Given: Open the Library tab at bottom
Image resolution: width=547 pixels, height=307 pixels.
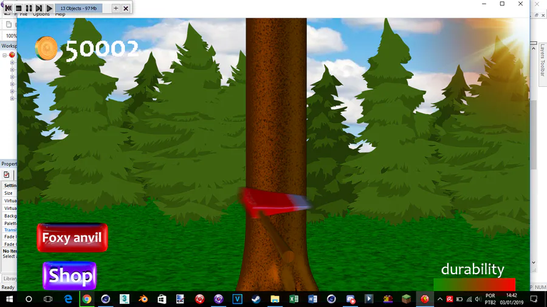Looking at the screenshot, I should click(9, 278).
